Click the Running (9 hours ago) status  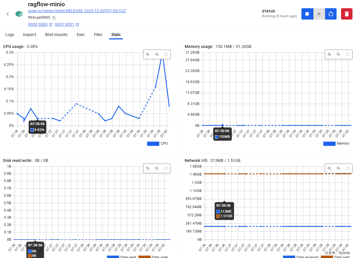coord(279,16)
